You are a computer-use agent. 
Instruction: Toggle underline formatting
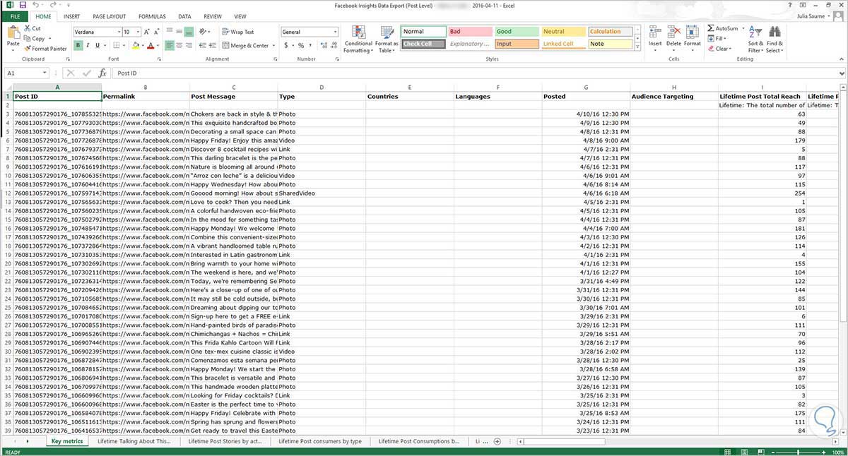click(98, 46)
